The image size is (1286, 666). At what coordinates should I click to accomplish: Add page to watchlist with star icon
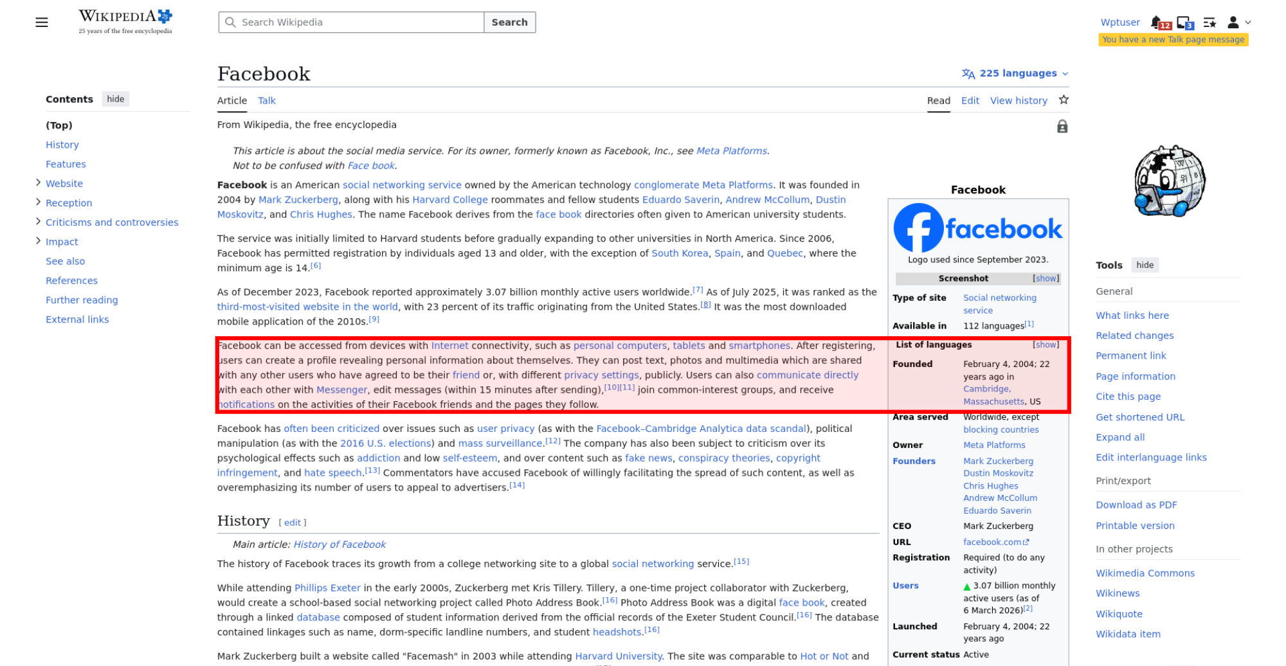pyautogui.click(x=1064, y=100)
